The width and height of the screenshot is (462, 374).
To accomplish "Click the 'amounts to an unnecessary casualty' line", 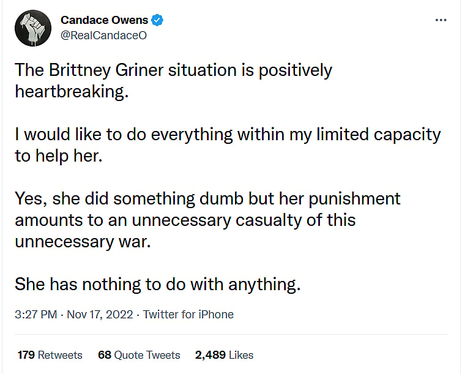I will click(x=185, y=220).
